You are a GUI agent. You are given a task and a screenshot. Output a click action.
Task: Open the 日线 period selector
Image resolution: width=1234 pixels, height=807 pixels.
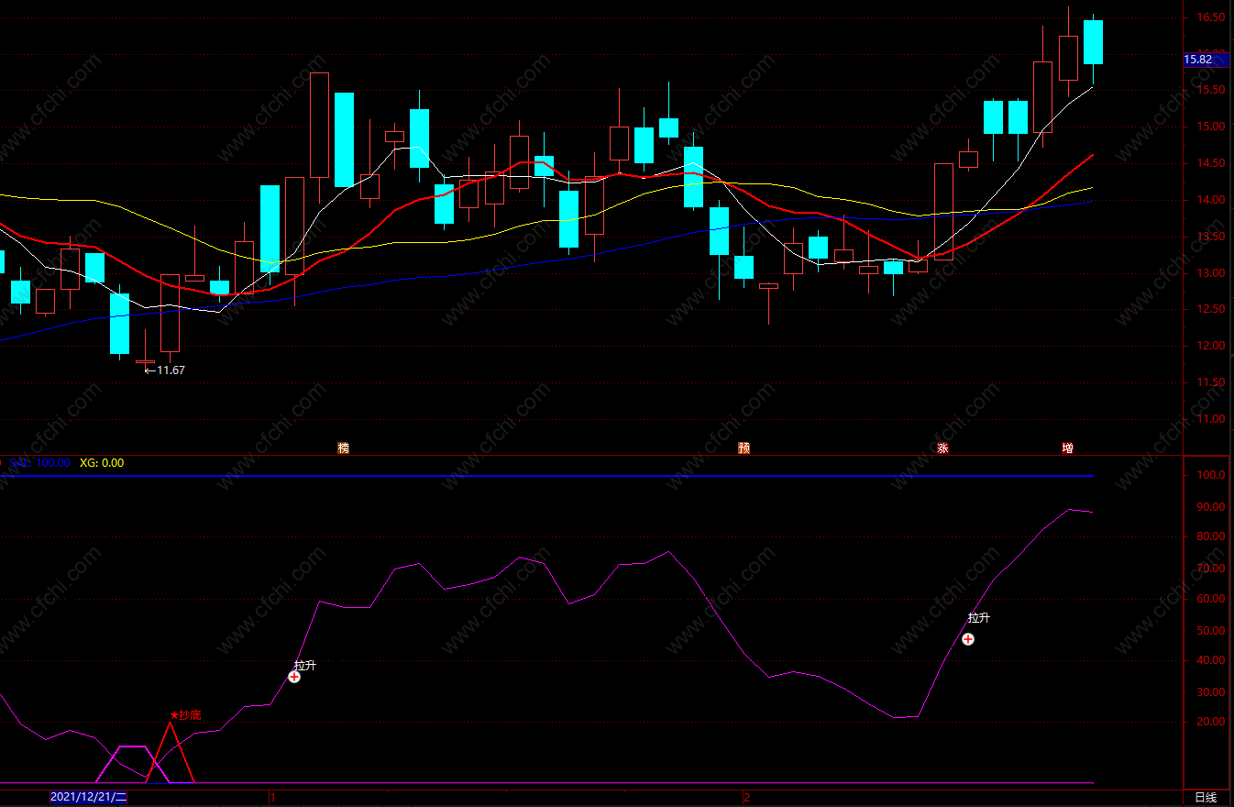click(x=1205, y=798)
